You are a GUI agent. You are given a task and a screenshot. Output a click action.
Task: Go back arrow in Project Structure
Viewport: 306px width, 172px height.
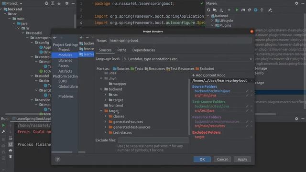[x=55, y=38]
